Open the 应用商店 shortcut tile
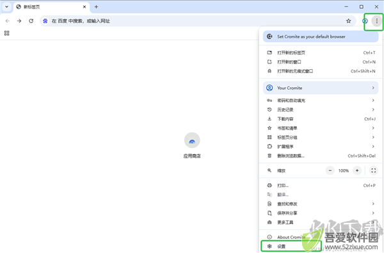This screenshot has width=384, height=253. [x=192, y=145]
